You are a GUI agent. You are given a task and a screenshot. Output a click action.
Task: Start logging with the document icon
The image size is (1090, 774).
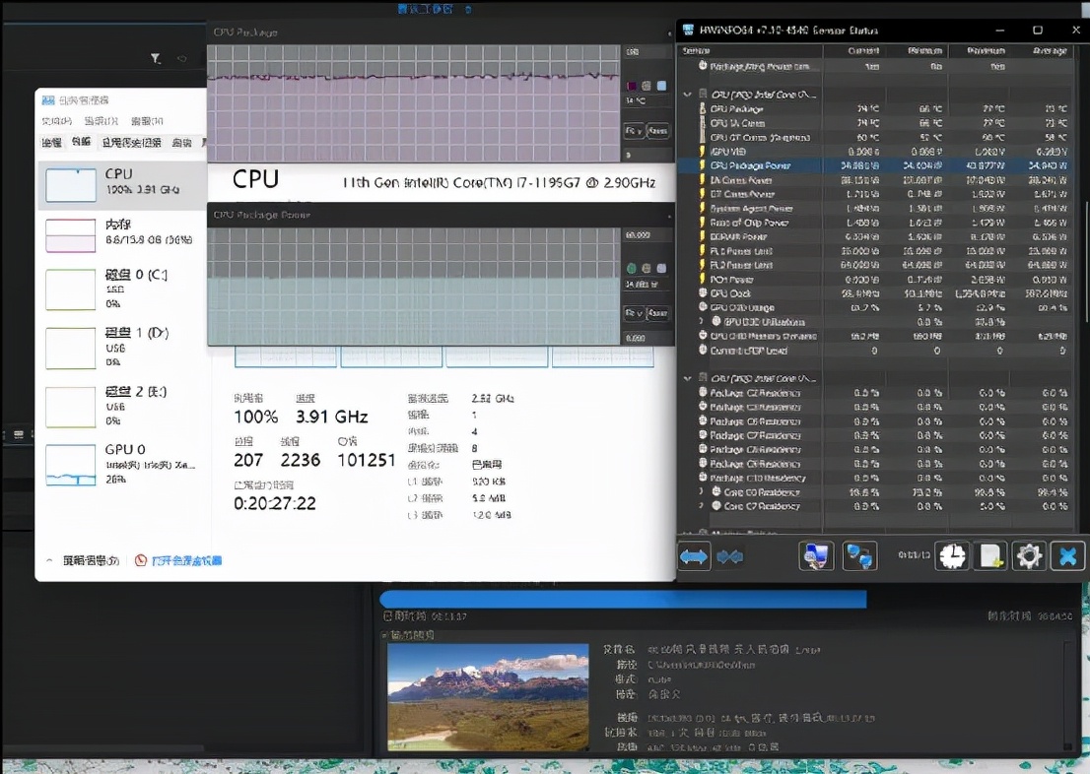(x=989, y=556)
